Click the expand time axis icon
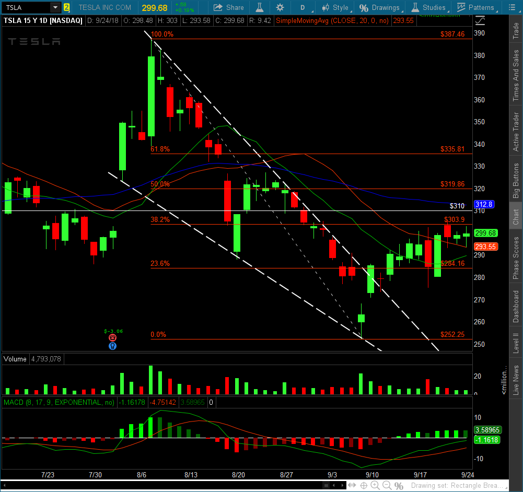The height and width of the screenshot is (492, 523). [x=352, y=485]
